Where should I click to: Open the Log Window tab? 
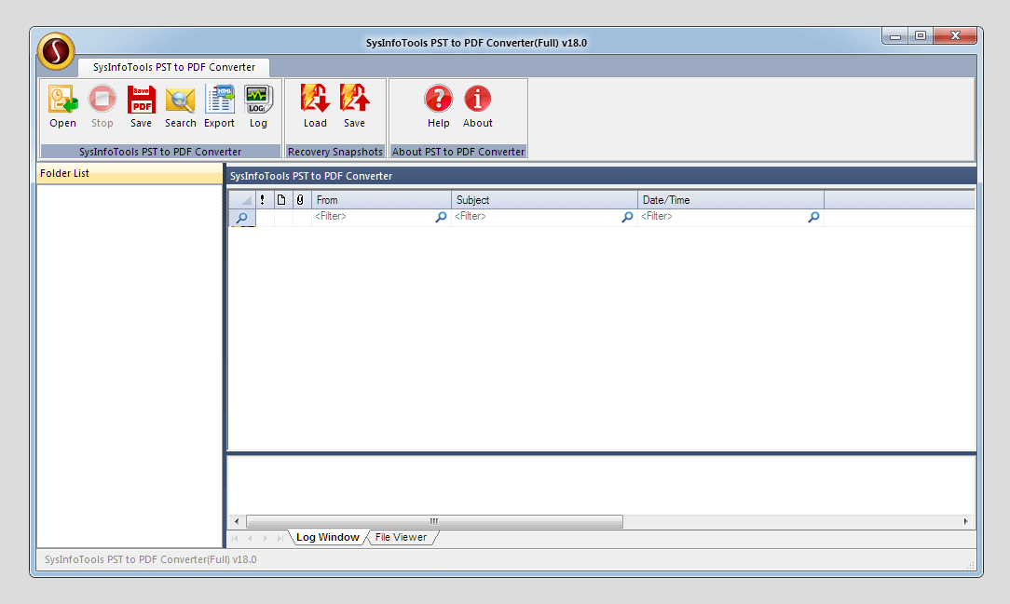click(328, 537)
